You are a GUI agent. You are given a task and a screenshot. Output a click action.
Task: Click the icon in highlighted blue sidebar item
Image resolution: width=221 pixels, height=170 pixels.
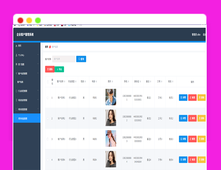point(17,118)
